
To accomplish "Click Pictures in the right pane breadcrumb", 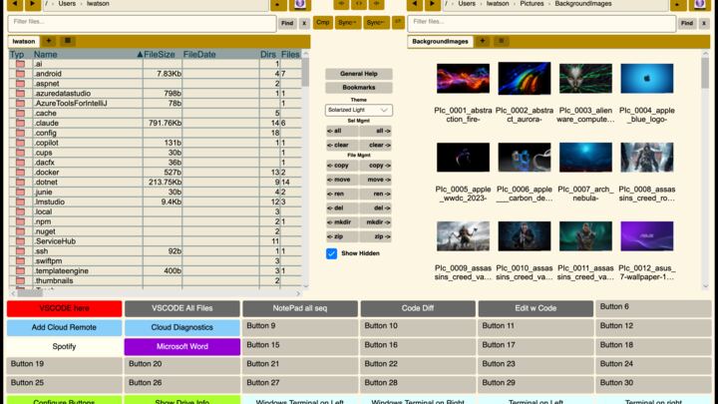I will coord(532,4).
